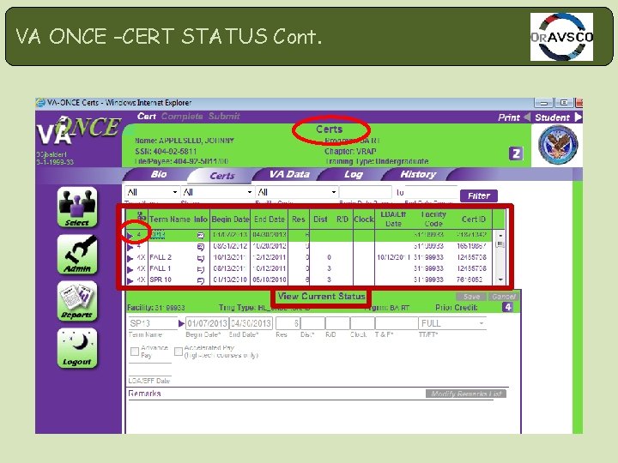618x463 pixels.
Task: Open info icon for FALL 2 row
Action: pos(201,258)
